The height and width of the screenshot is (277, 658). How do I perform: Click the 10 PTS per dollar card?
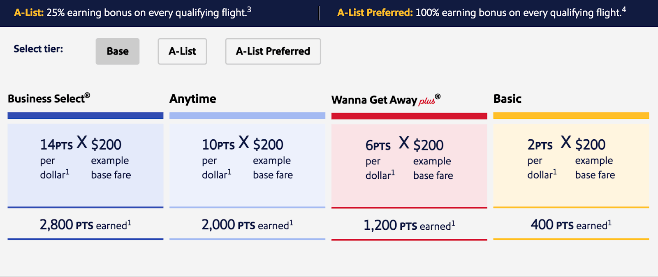(x=247, y=165)
